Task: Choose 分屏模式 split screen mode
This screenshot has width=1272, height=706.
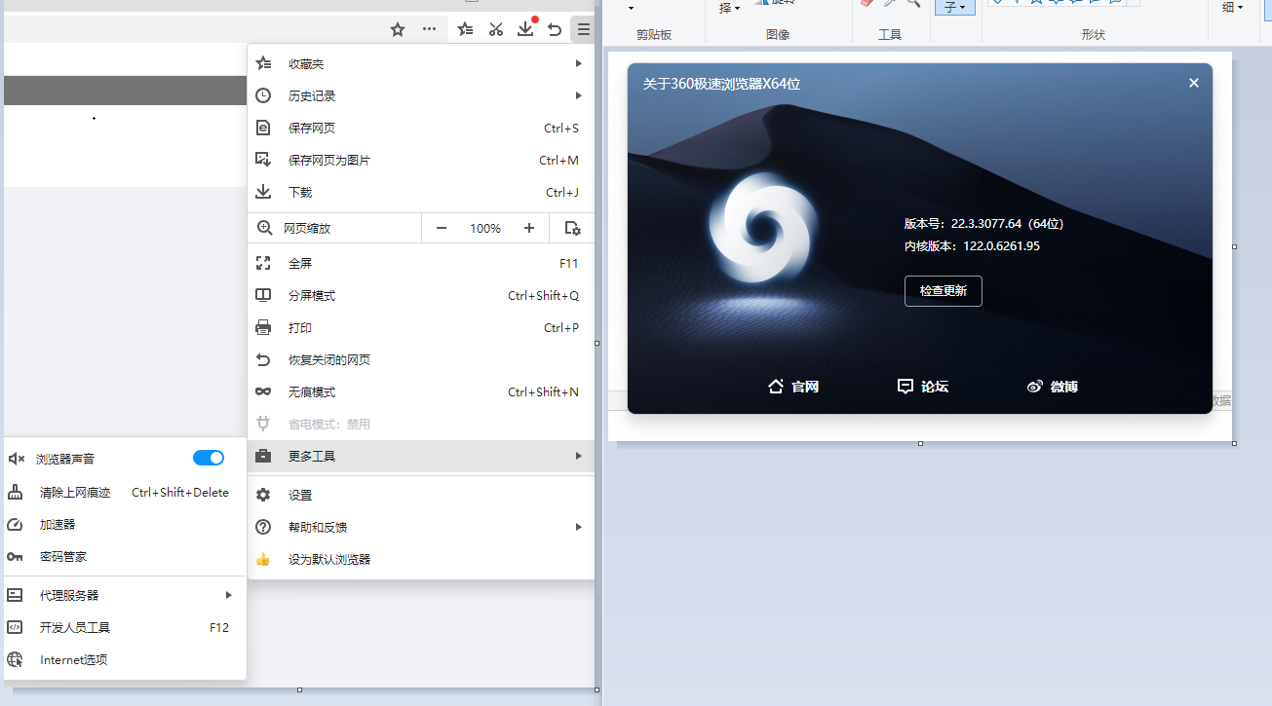Action: point(420,295)
